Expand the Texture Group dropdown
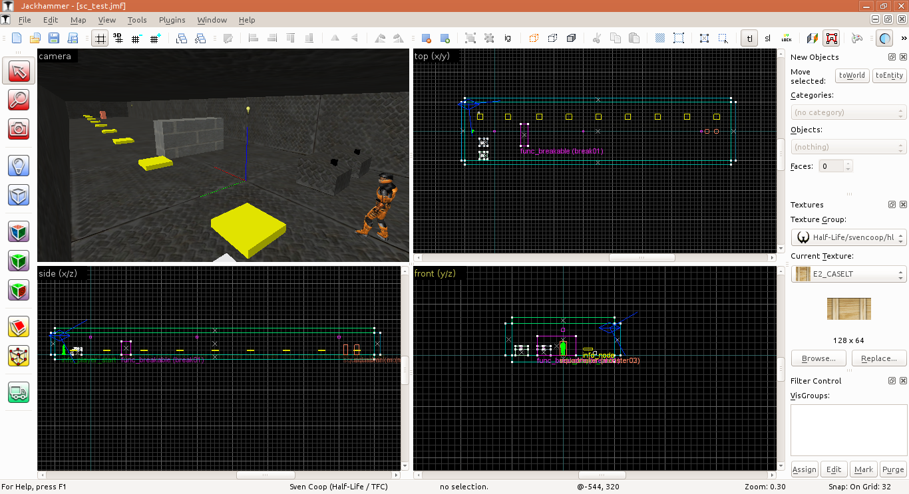Viewport: 909px width, 494px height. 848,237
